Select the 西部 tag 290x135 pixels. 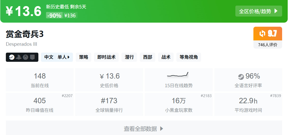tap(148, 57)
